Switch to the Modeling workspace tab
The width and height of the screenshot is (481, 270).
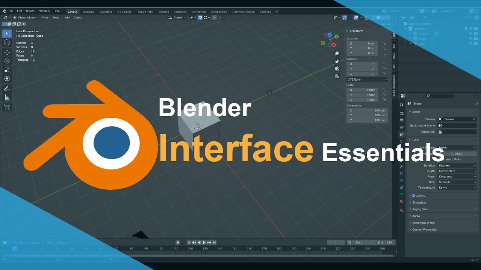coord(88,12)
